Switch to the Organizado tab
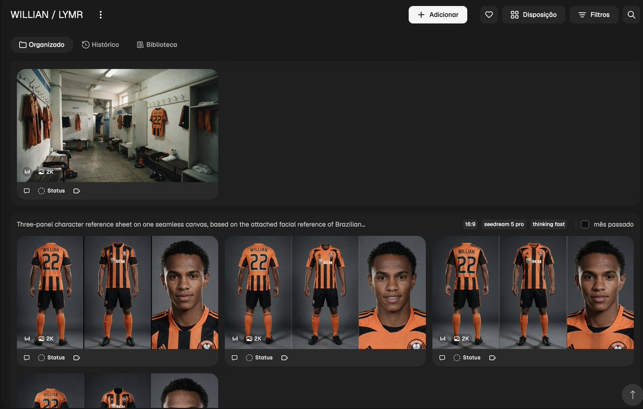The image size is (643, 409). 42,44
